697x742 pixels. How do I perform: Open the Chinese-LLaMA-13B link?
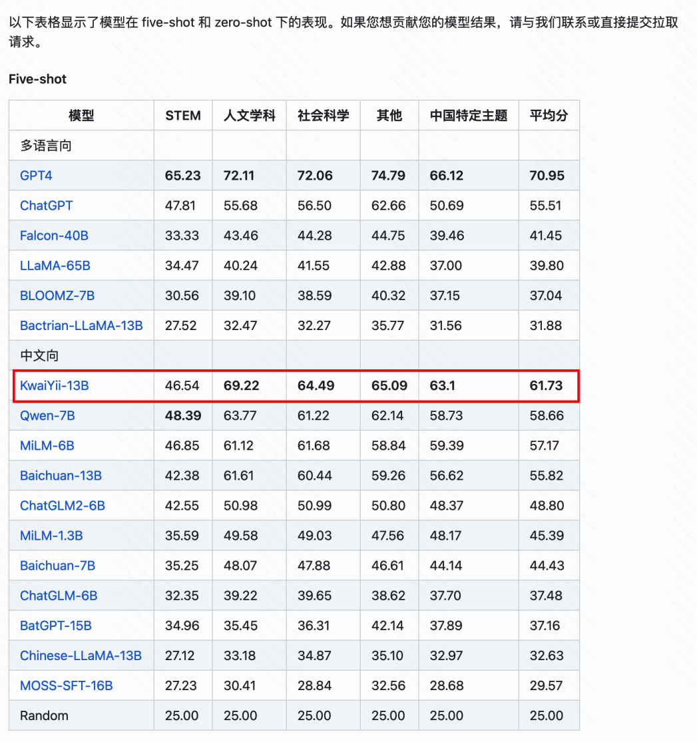coord(81,656)
